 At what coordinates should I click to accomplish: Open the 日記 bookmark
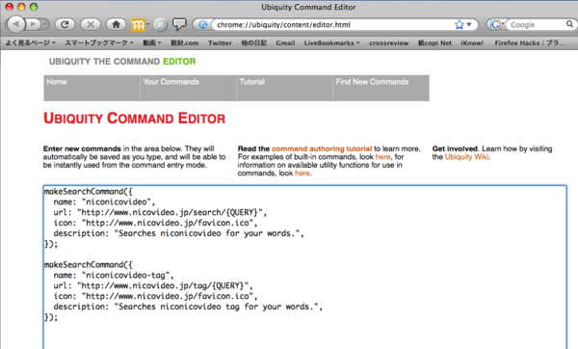coord(253,42)
